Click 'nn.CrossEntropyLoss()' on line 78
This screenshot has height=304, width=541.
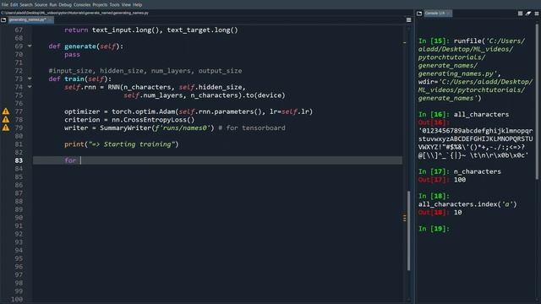coord(153,120)
